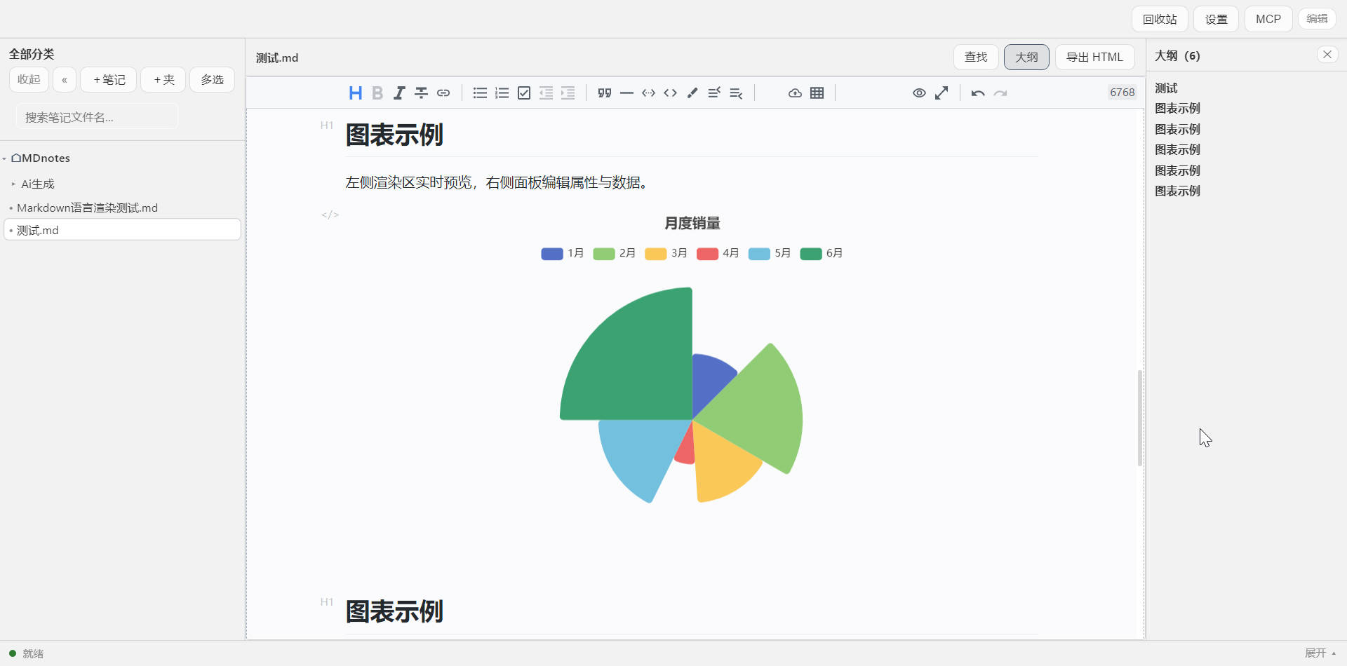Toggle the 1月 legend series
This screenshot has height=666, width=1347.
click(563, 253)
